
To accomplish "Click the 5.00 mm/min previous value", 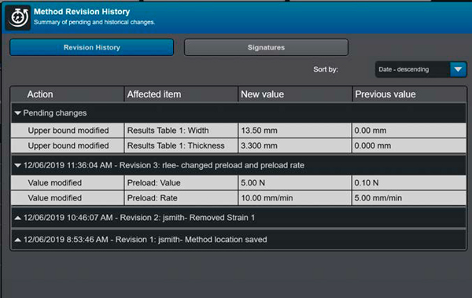I will [409, 198].
